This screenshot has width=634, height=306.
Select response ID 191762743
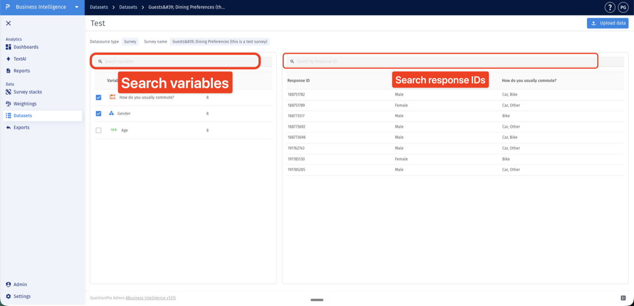click(296, 148)
